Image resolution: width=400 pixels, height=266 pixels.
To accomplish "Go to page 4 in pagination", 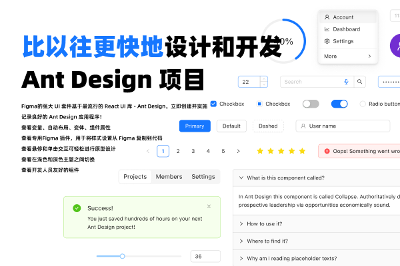I will (208, 151).
